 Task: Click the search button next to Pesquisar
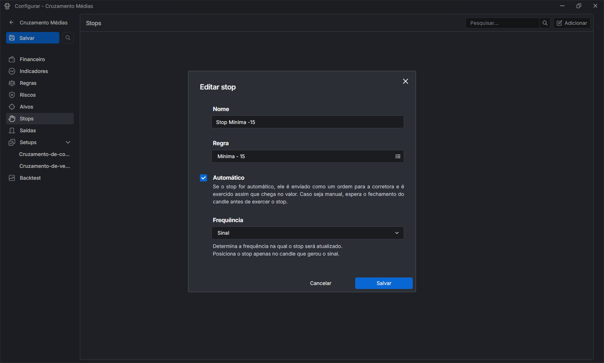coord(545,23)
